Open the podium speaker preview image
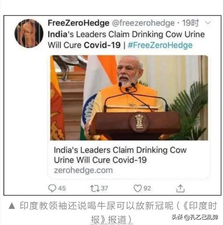Image resolution: width=223 pixels, height=225 pixels. pyautogui.click(x=129, y=98)
